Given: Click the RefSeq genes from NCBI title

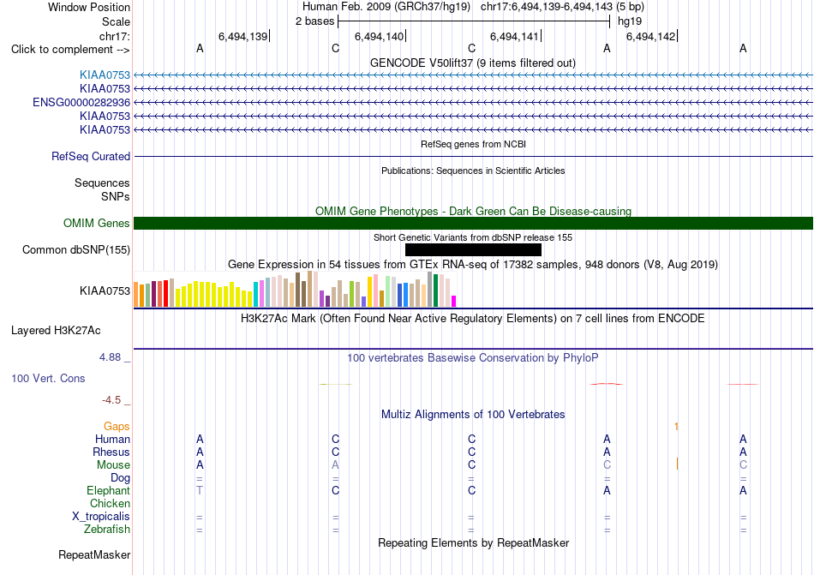Looking at the screenshot, I should (474, 144).
